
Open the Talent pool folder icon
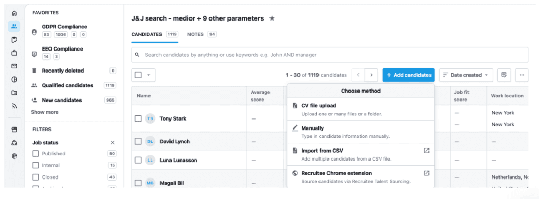tap(14, 93)
